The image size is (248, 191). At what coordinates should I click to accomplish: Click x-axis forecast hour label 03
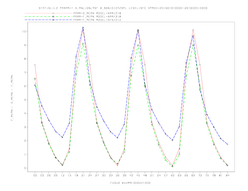click(x=42, y=175)
